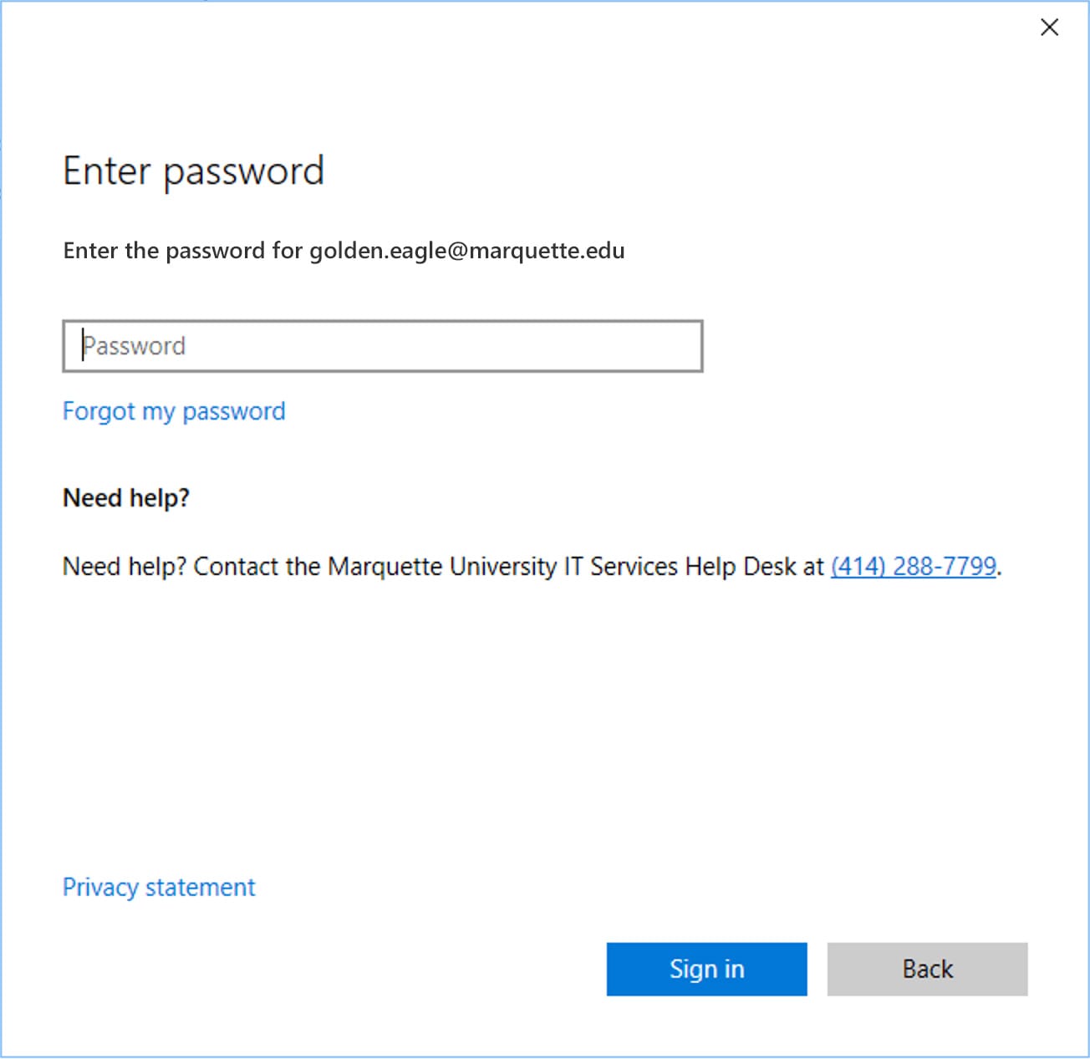Open the Privacy statement link

(159, 887)
